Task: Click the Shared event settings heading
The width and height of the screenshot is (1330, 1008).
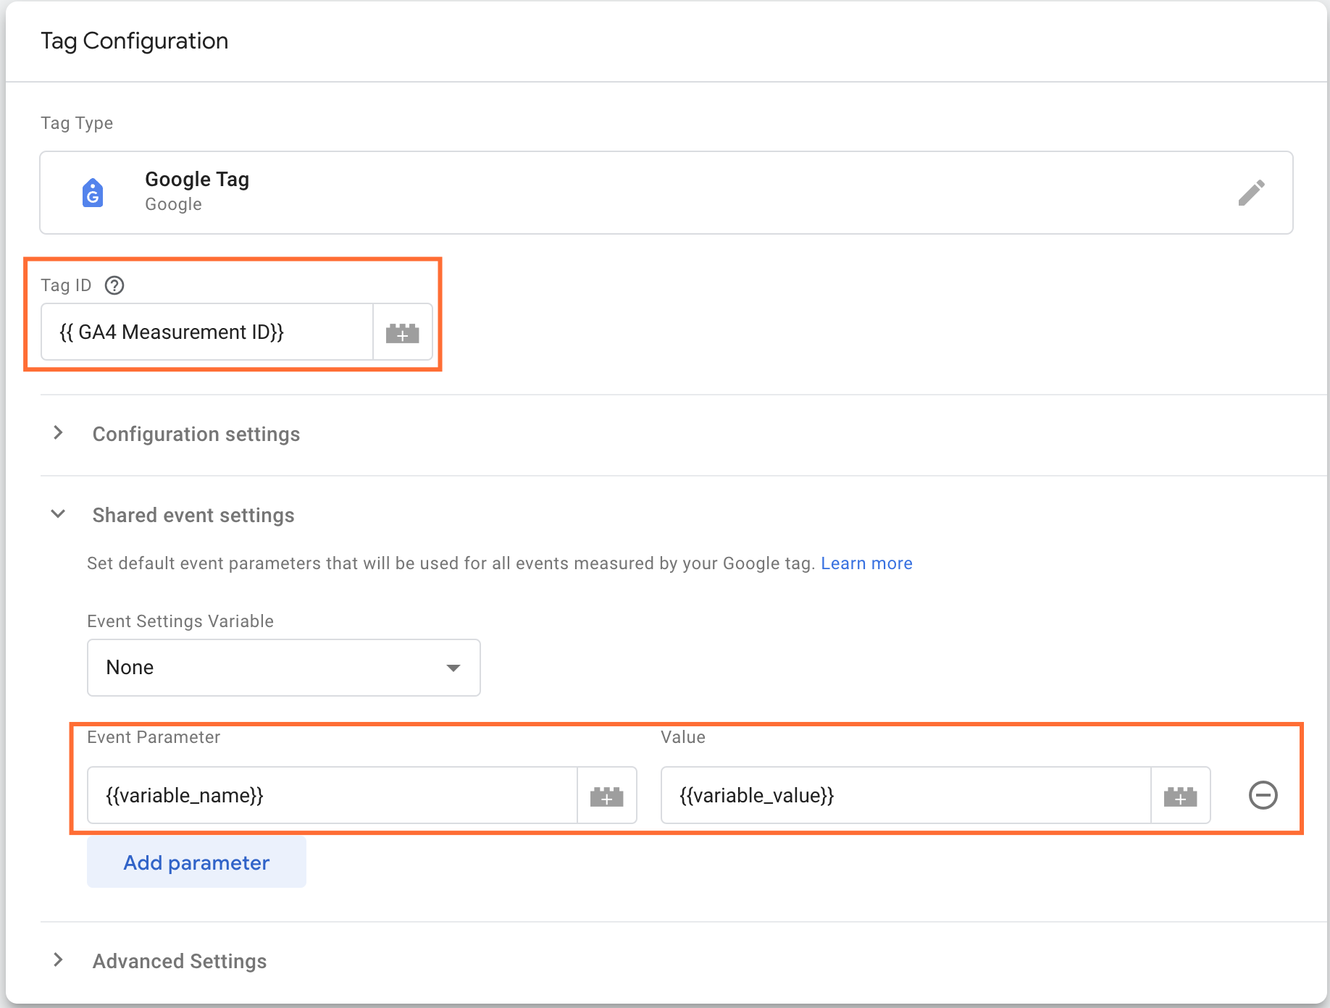Action: point(193,515)
